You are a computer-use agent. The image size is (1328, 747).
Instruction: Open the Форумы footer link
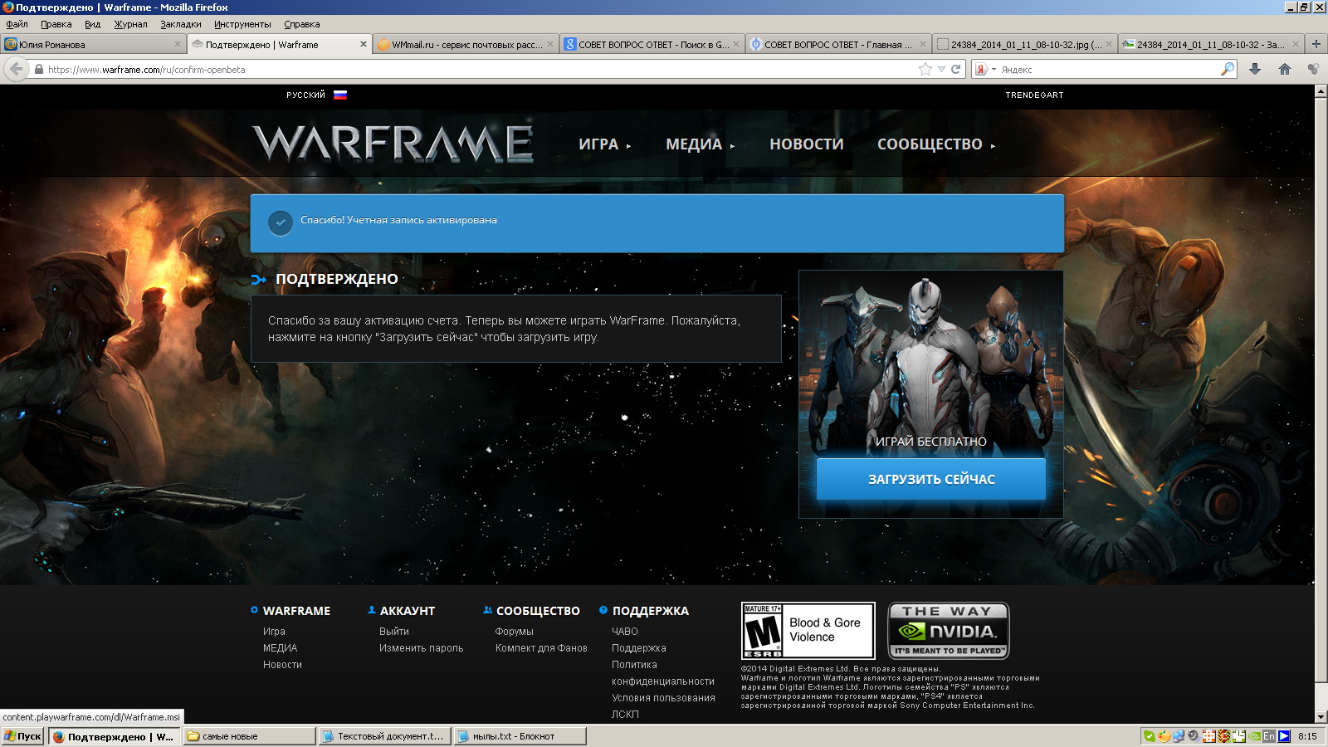(515, 632)
